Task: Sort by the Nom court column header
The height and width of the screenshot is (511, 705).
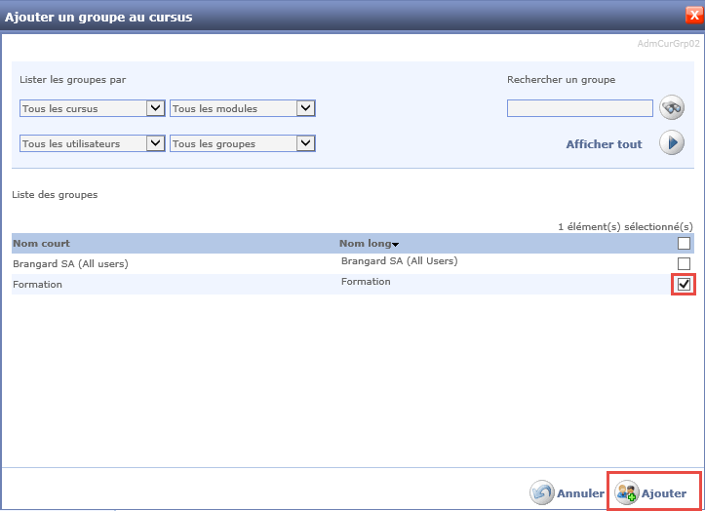Action: [x=41, y=243]
